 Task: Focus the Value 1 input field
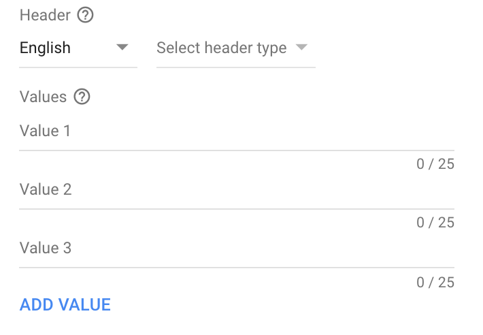236,131
